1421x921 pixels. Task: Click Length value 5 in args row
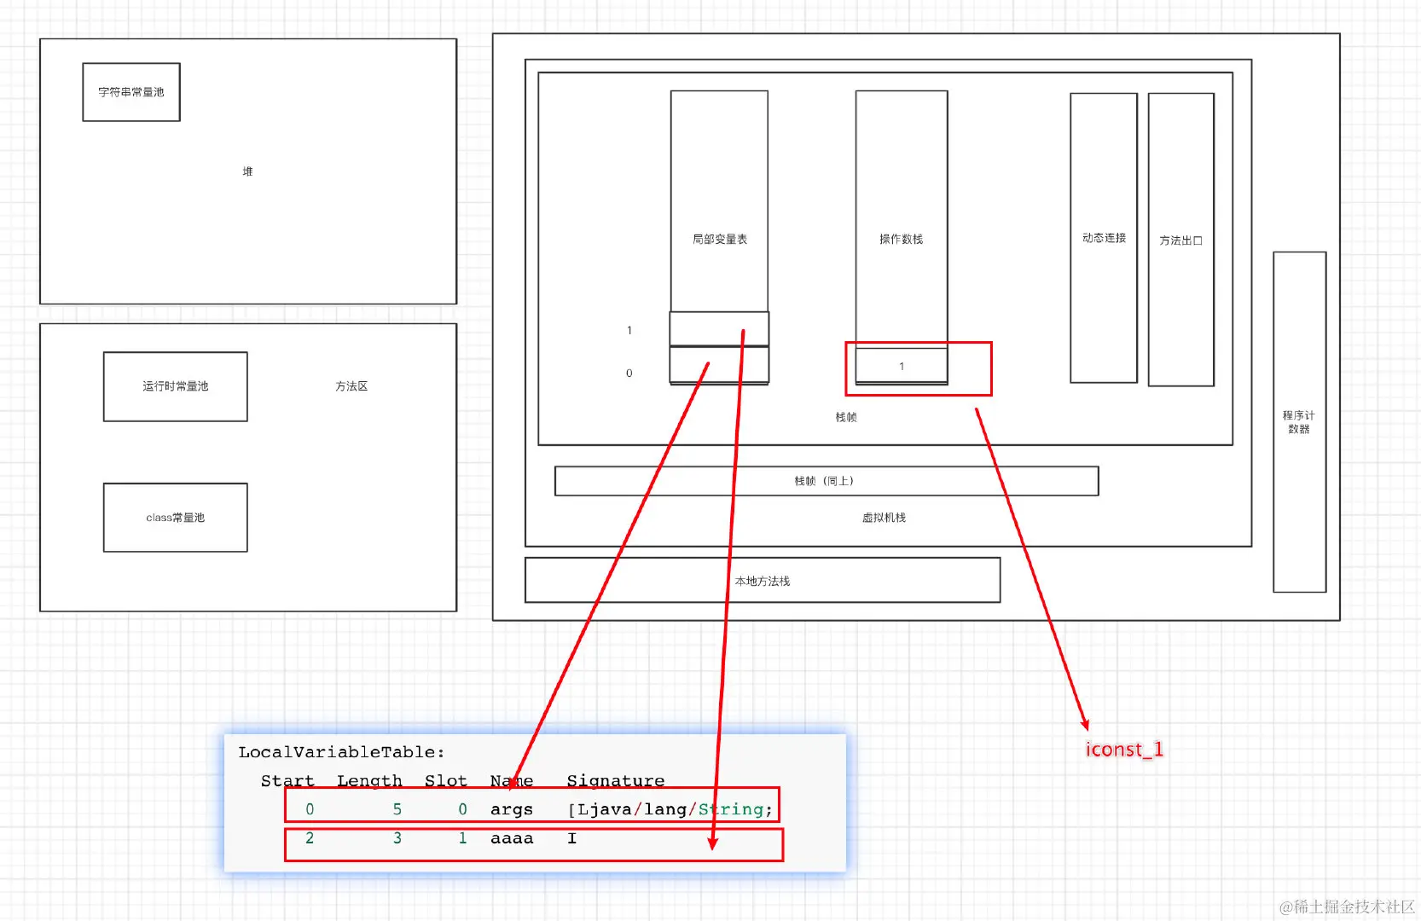(x=397, y=809)
